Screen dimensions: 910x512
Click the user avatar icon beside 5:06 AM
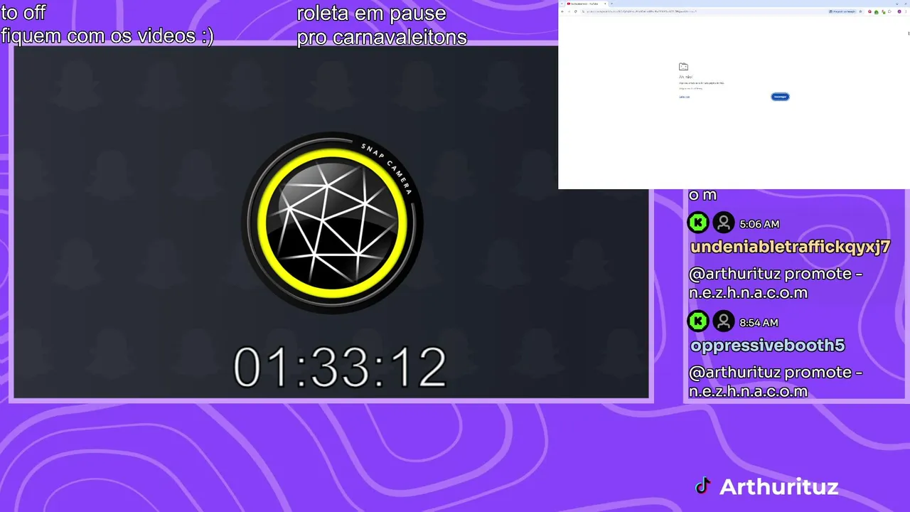click(x=724, y=223)
